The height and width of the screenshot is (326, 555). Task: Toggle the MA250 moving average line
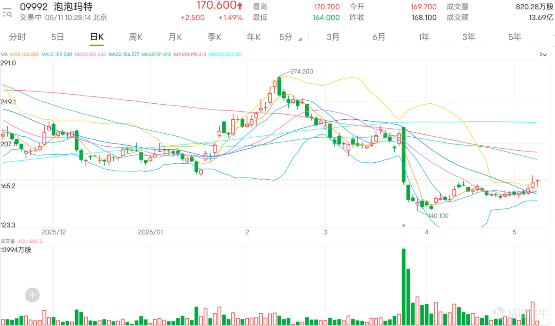(225, 54)
